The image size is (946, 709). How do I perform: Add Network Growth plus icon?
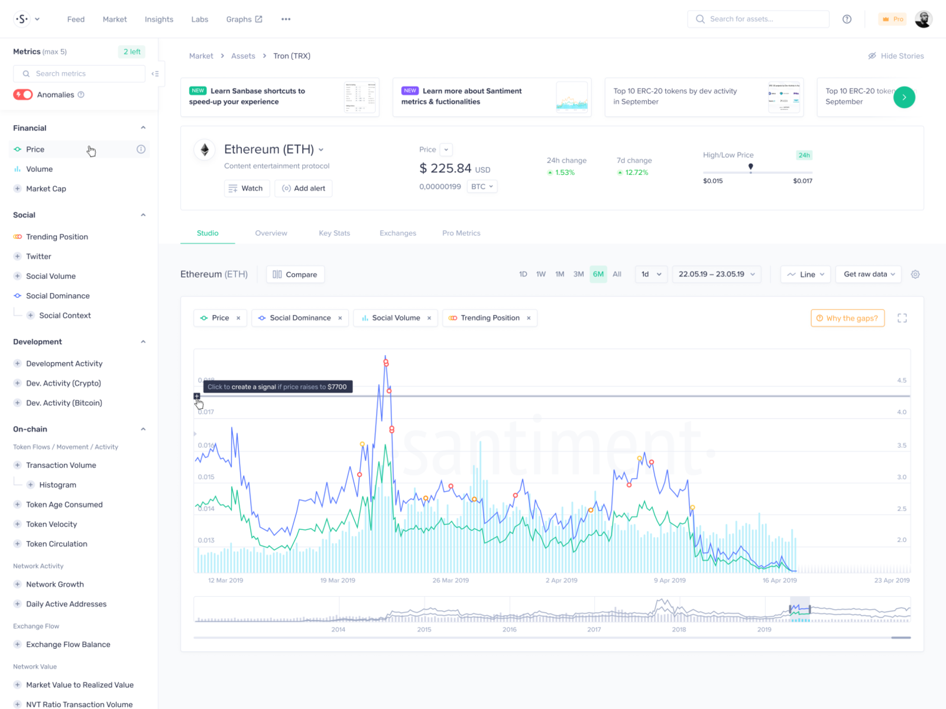click(x=17, y=584)
